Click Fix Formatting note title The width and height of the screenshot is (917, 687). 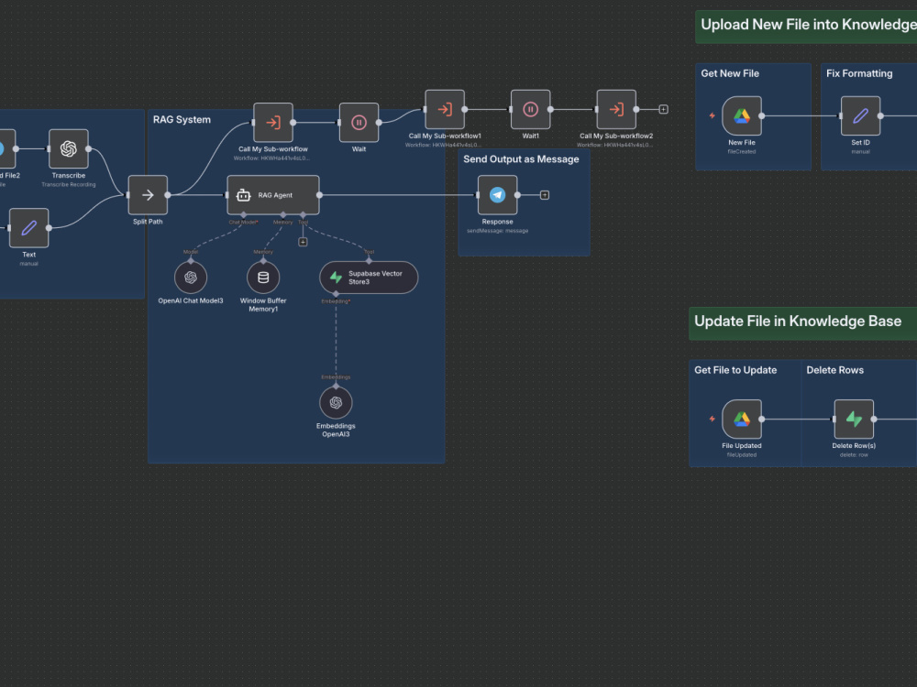[859, 73]
